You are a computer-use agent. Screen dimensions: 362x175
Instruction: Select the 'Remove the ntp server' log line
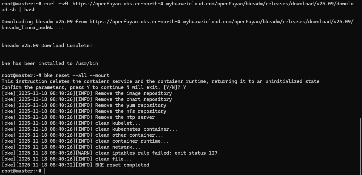(x=125, y=117)
